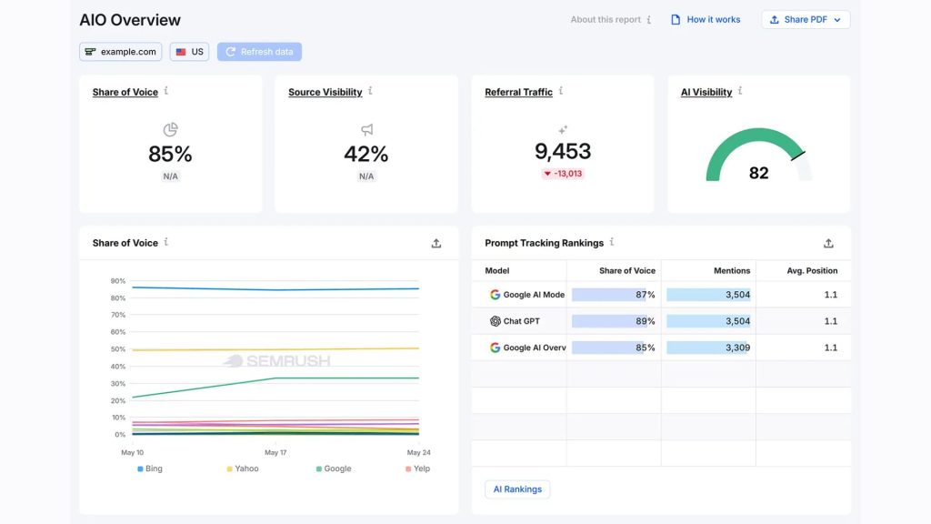Click the example.com domain chip
This screenshot has width=931, height=524.
click(121, 52)
